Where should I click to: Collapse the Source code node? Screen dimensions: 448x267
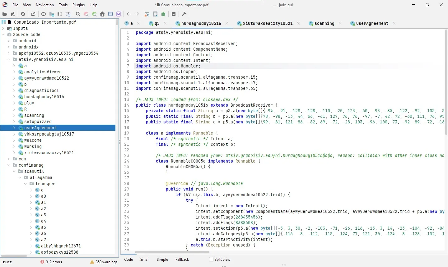click(x=3, y=35)
